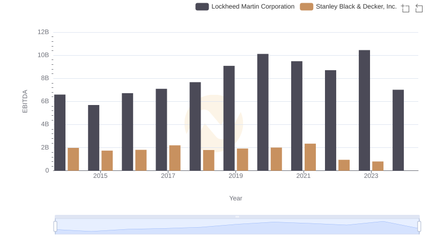
Task: Click the Stanley Black & Decker bar for 2017
Action: click(x=175, y=158)
